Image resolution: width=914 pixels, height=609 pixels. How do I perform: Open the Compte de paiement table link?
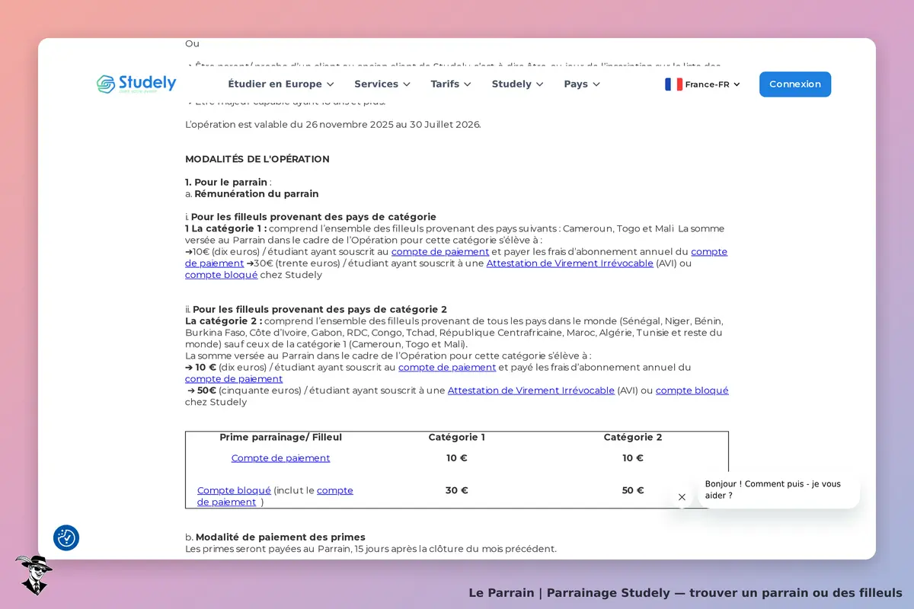coord(281,458)
